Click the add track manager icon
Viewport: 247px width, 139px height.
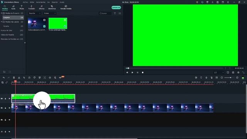[2, 82]
